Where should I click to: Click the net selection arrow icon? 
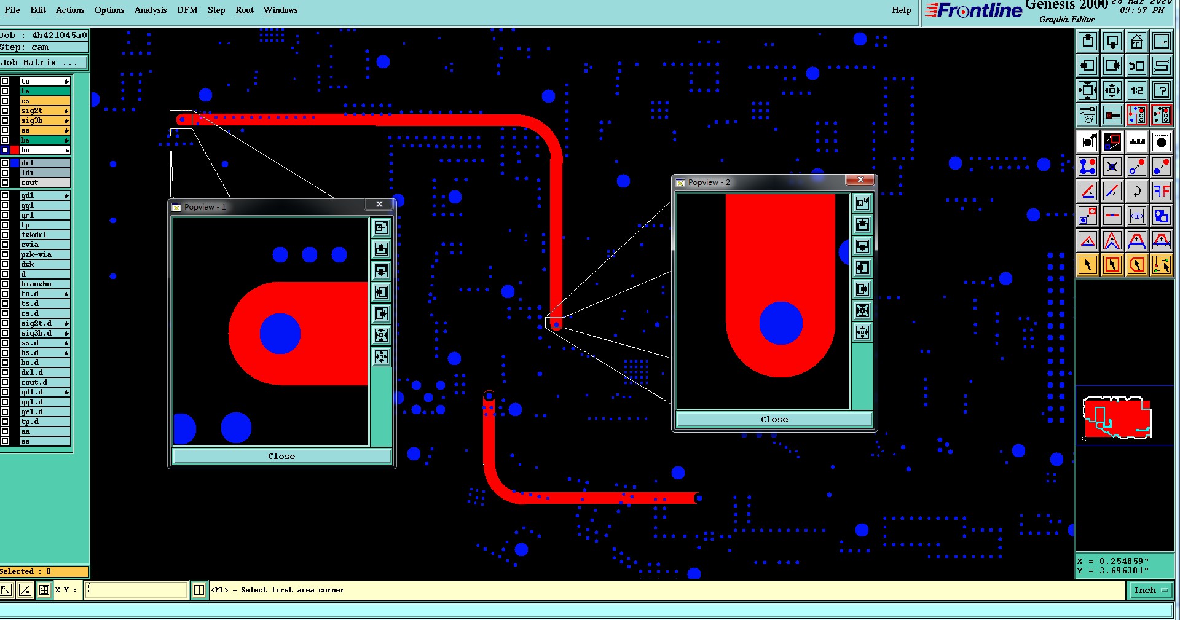pyautogui.click(x=1162, y=265)
